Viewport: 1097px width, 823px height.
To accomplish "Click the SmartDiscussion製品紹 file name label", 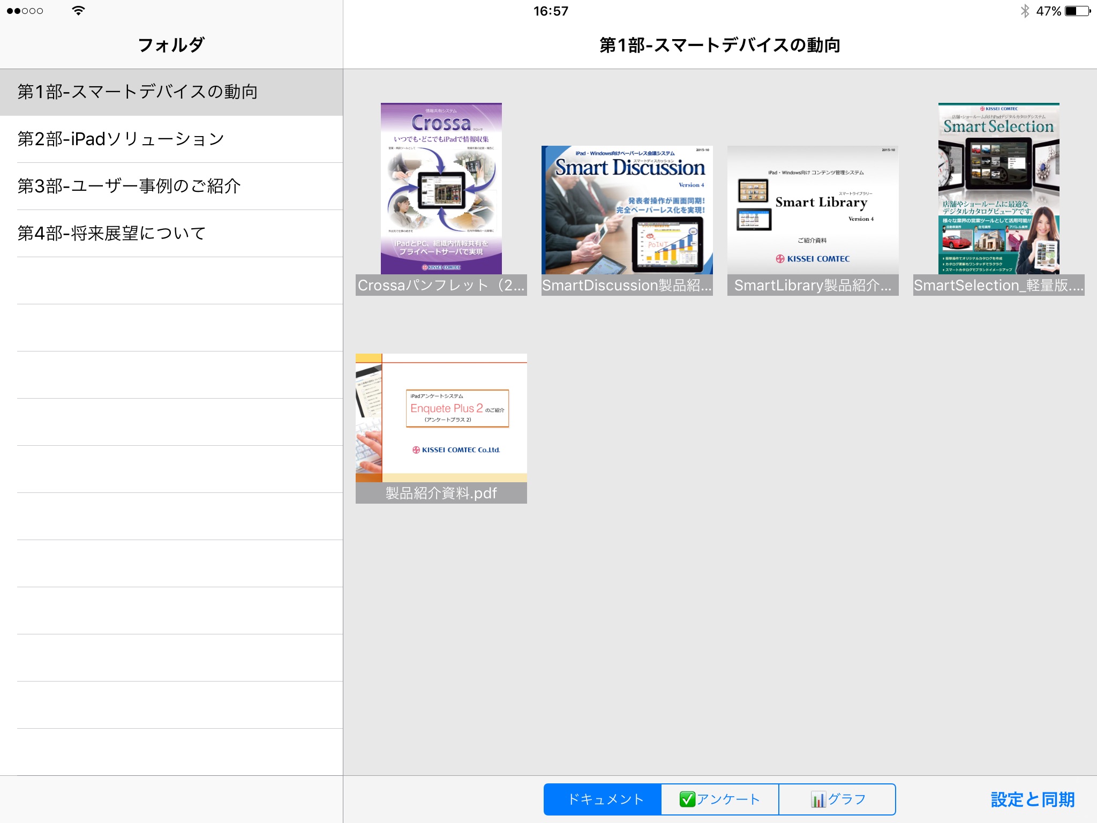I will tap(627, 285).
